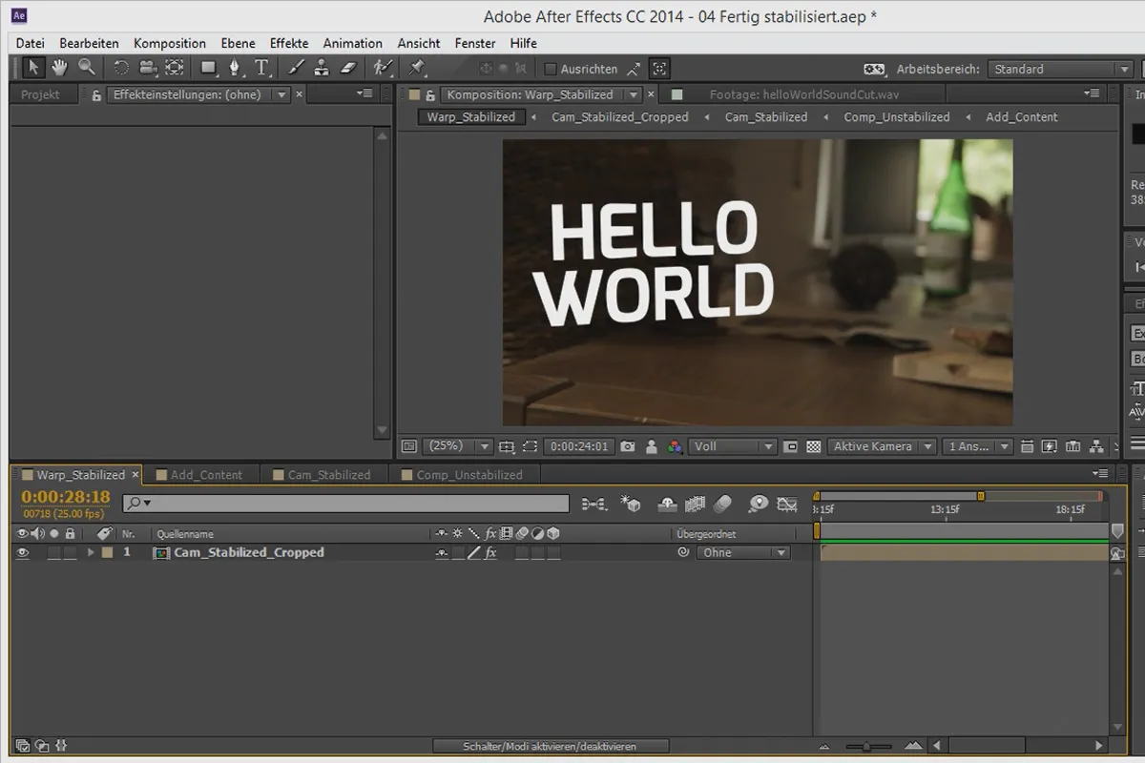The image size is (1145, 763).
Task: Toggle the lock box on Cam_Stabilized_Cropped layer
Action: pyautogui.click(x=70, y=552)
